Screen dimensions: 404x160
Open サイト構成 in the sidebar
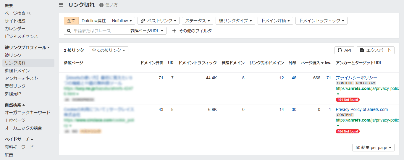coord(15,21)
